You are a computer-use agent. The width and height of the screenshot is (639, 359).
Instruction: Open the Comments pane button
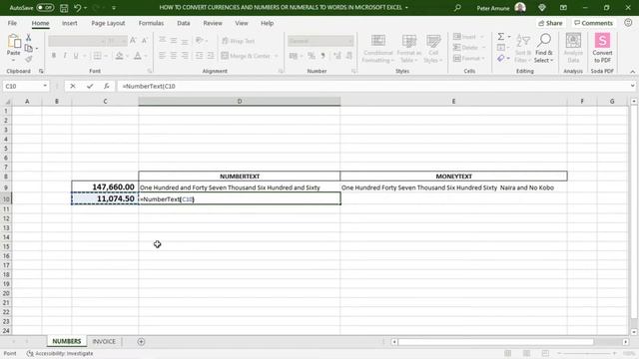[593, 23]
